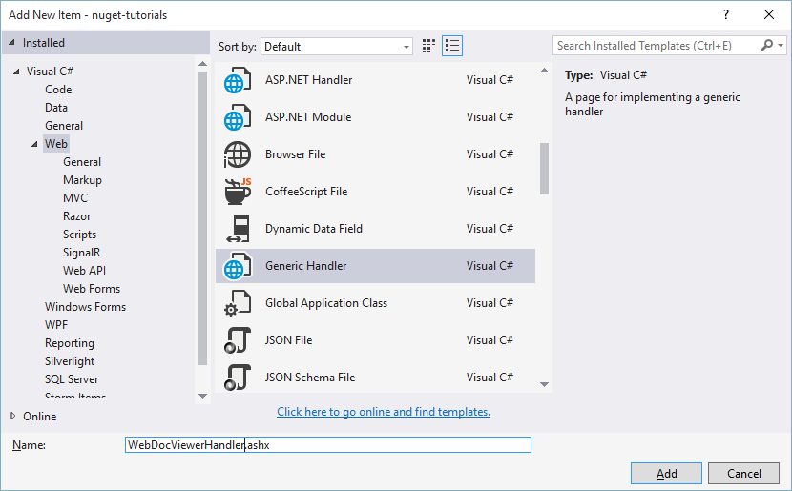Click template list scroll down arrow
The image size is (792, 491).
click(544, 384)
